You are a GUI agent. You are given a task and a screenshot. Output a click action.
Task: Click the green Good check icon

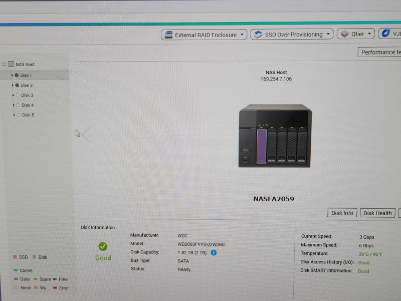103,246
